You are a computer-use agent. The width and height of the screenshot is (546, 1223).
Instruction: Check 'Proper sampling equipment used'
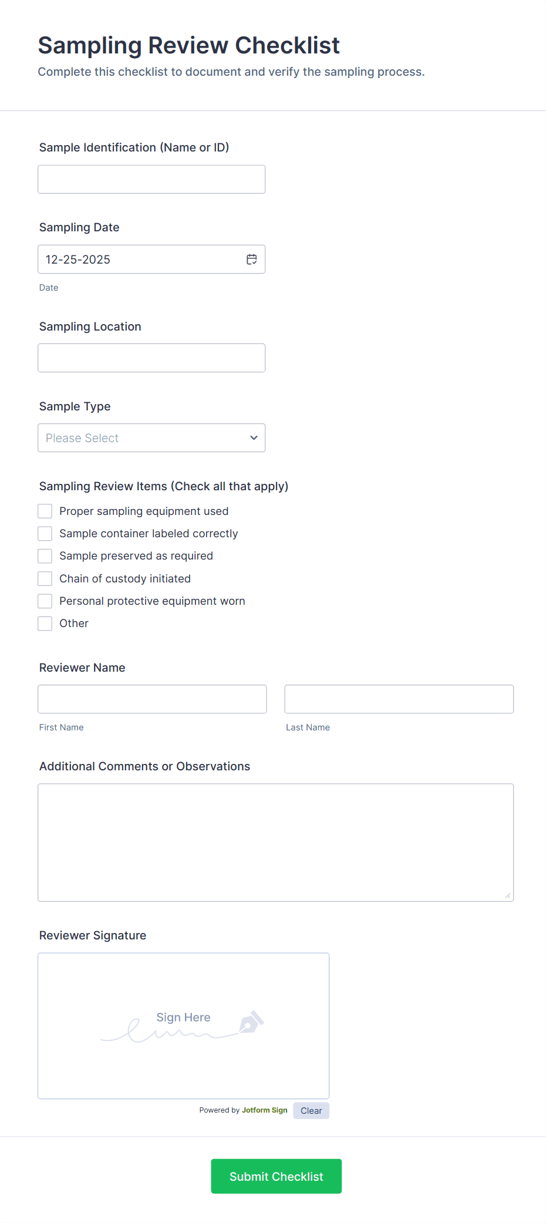click(x=45, y=511)
